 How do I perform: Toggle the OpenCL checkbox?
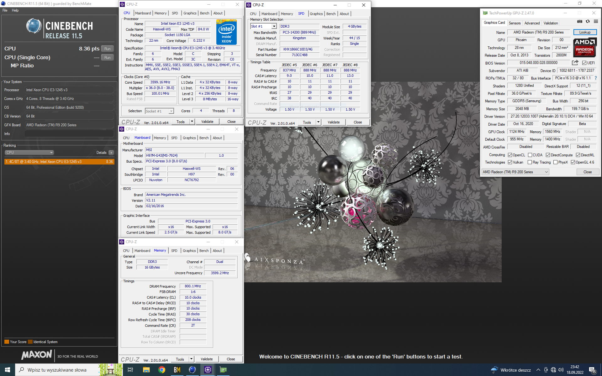coord(510,155)
